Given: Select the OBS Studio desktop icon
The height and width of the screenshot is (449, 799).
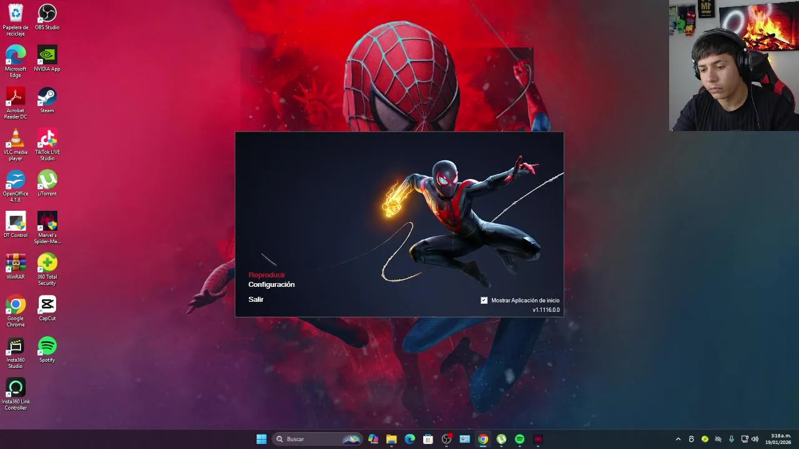Looking at the screenshot, I should pyautogui.click(x=47, y=17).
